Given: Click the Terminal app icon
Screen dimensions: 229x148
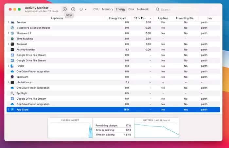Looking at the screenshot, I should tap(12, 44).
